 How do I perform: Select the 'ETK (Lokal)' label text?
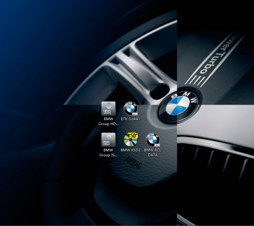(131, 119)
